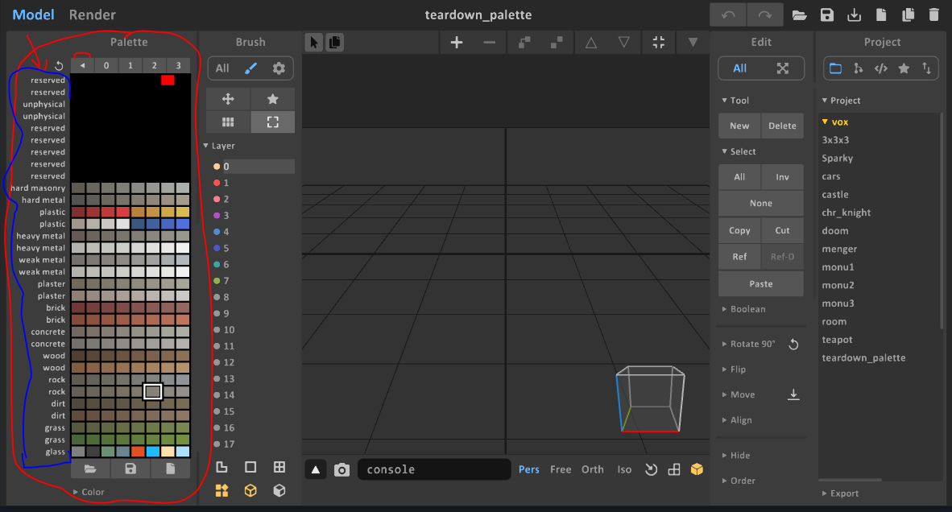Expand the Boolean section
952x512 pixels.
click(747, 309)
